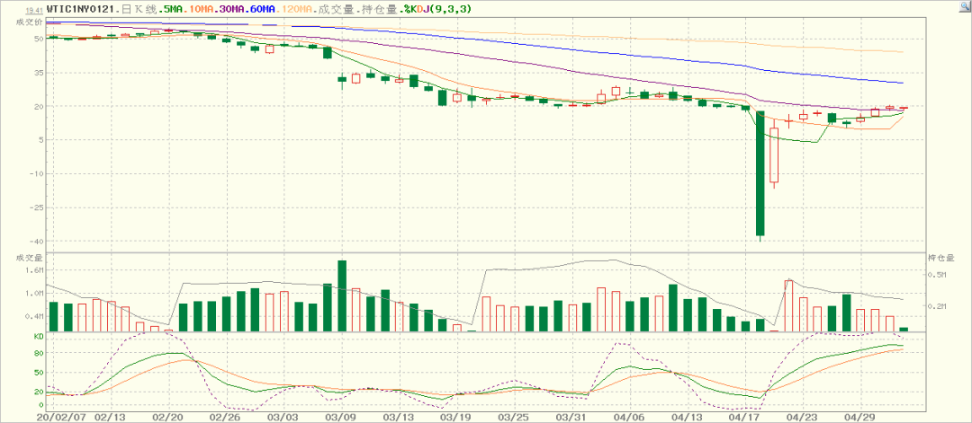The height and width of the screenshot is (423, 972).
Task: Select the WTIC1NYO0121 contract code
Action: [81, 10]
